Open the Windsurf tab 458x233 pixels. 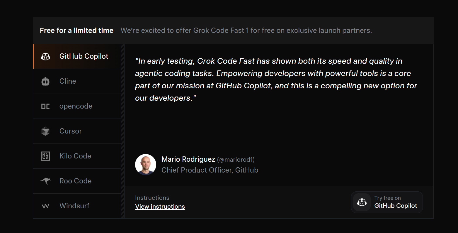[74, 206]
